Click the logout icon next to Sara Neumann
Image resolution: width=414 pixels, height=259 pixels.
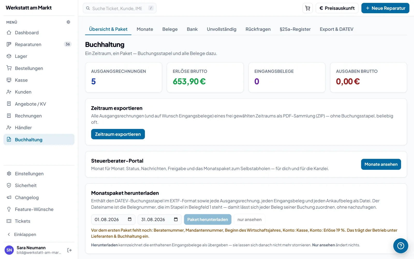pyautogui.click(x=69, y=250)
